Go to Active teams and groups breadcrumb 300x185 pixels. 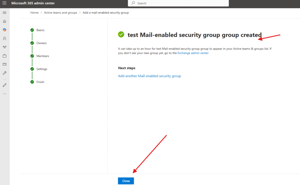pyautogui.click(x=61, y=13)
